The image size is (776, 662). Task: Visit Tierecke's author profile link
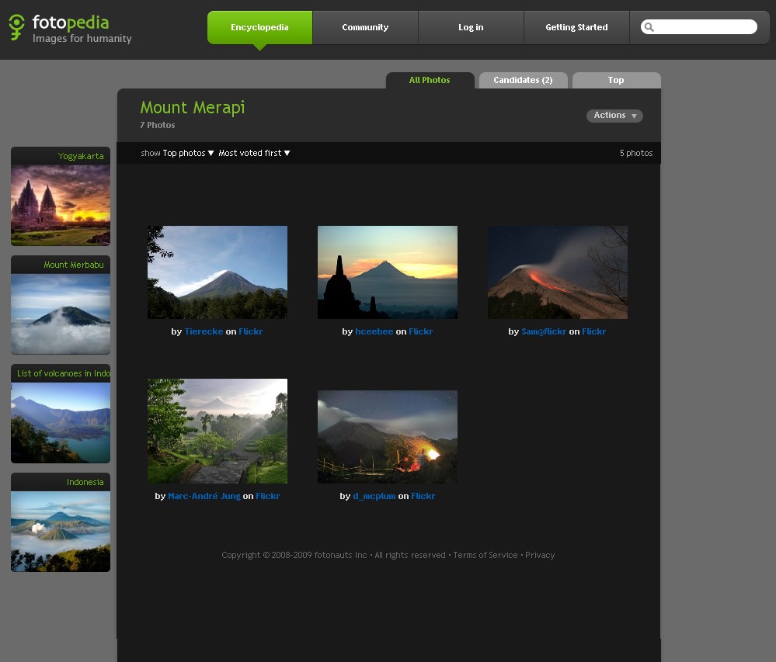(x=204, y=332)
